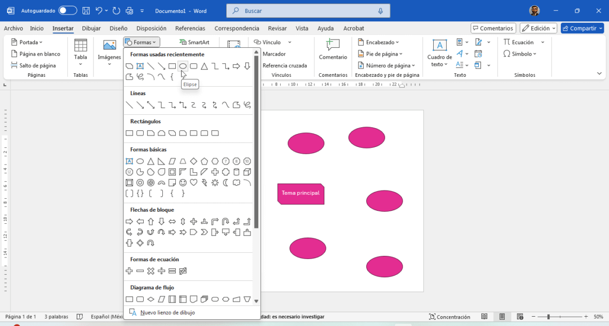
Task: Select the rounded rectangle in Rectángulos
Action: click(x=140, y=133)
